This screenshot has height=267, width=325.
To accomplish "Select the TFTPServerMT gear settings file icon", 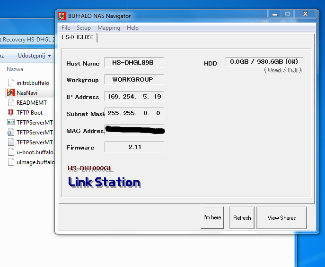I will tap(11, 132).
